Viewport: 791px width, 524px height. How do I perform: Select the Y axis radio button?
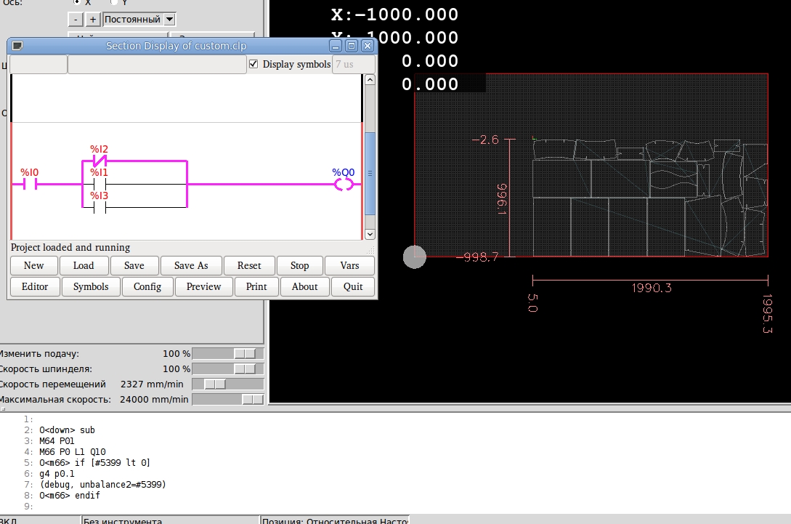click(114, 2)
